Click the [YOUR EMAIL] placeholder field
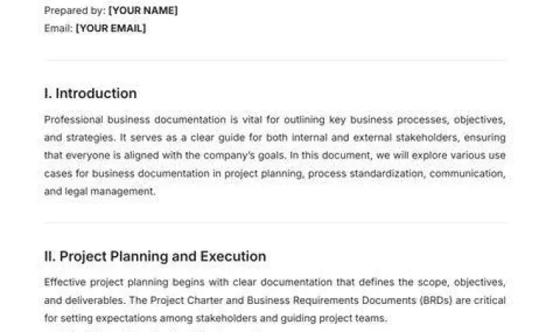 (111, 28)
